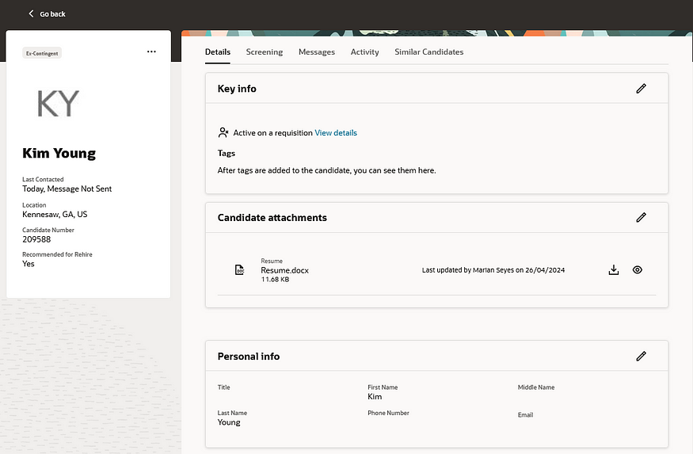Image resolution: width=693 pixels, height=454 pixels.
Task: Edit Candidate attachments with pencil icon
Action: coord(641,217)
